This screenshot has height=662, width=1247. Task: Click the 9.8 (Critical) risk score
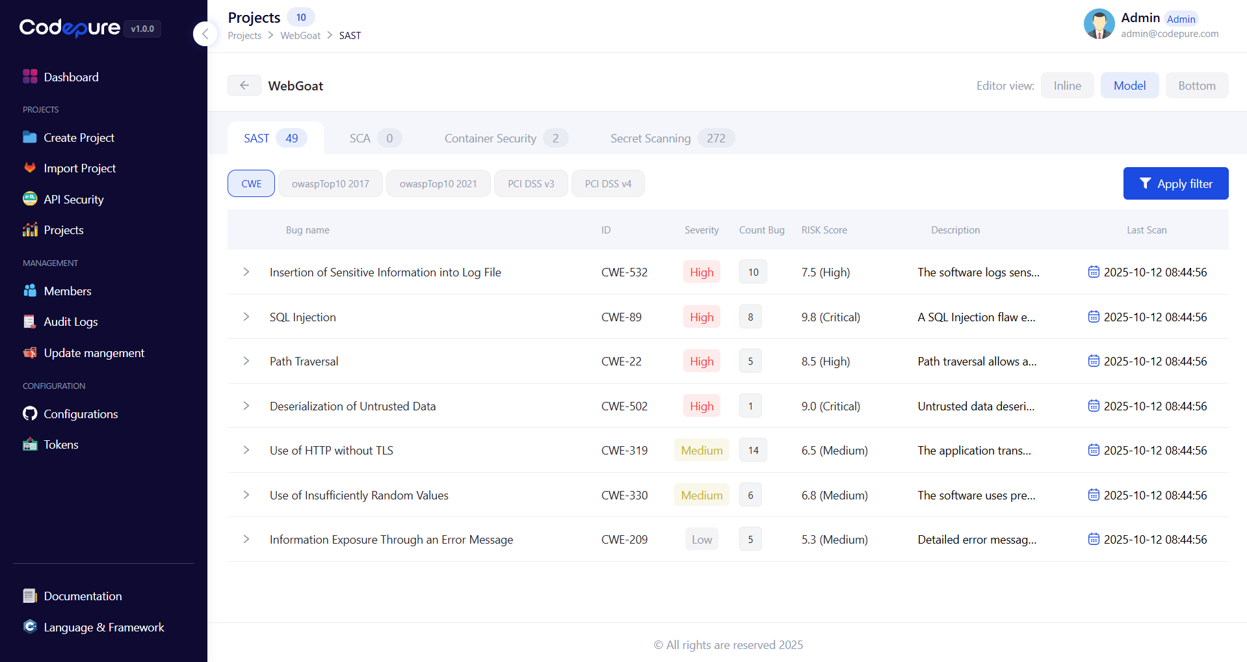830,317
